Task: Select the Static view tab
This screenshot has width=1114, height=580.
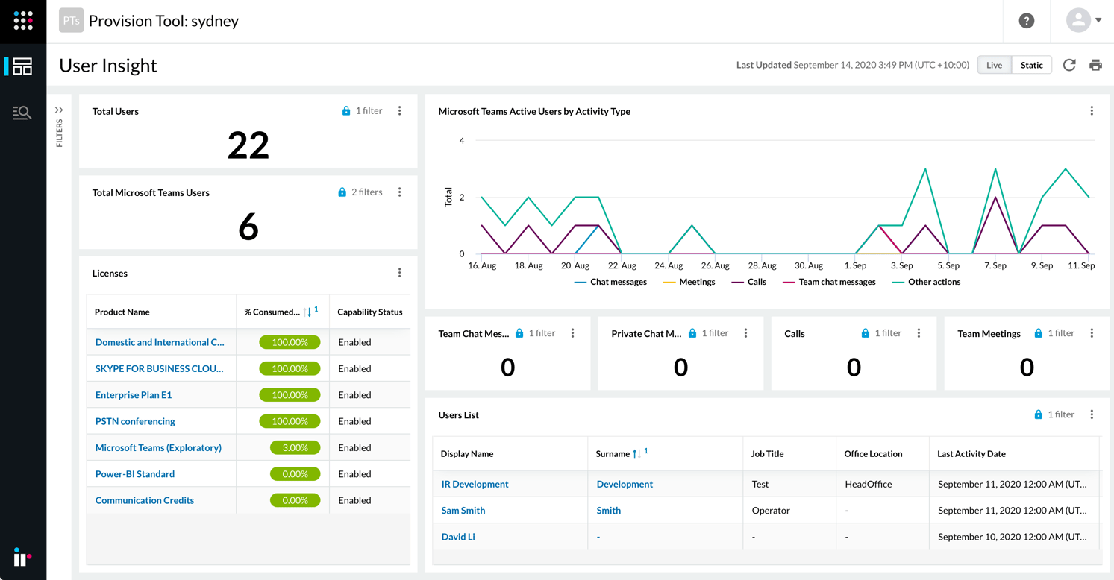Action: (x=1031, y=65)
